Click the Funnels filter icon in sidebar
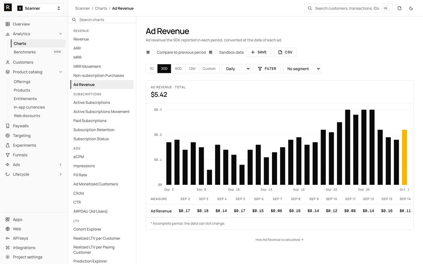Image resolution: width=423 pixels, height=264 pixels. 8,155
